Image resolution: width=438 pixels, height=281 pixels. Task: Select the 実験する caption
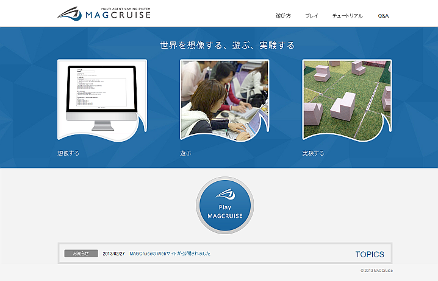[x=313, y=153]
